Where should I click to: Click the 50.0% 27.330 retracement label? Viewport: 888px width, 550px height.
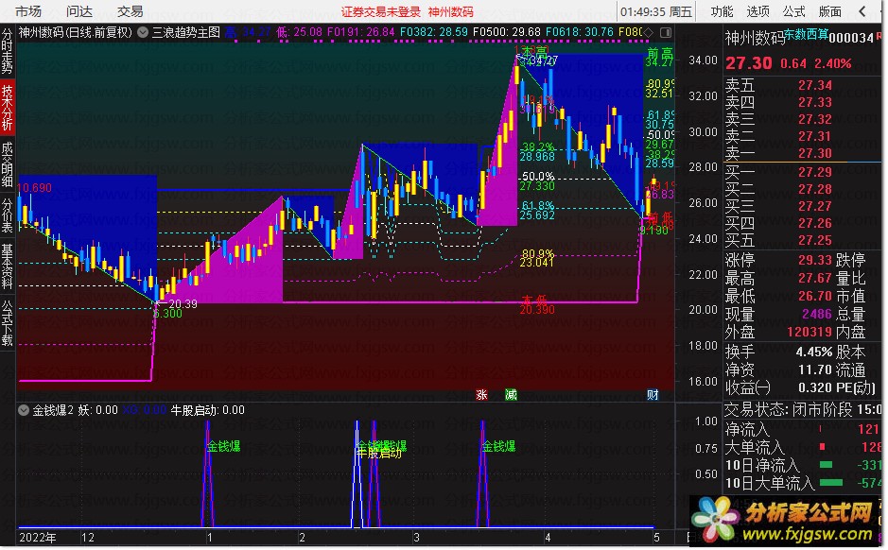537,181
